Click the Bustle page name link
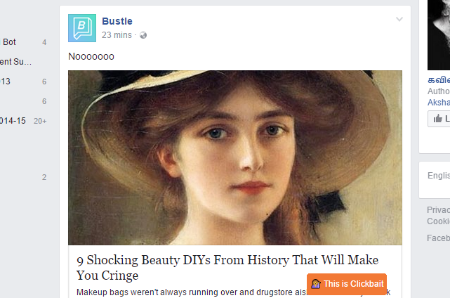The height and width of the screenshot is (298, 450). pyautogui.click(x=117, y=21)
